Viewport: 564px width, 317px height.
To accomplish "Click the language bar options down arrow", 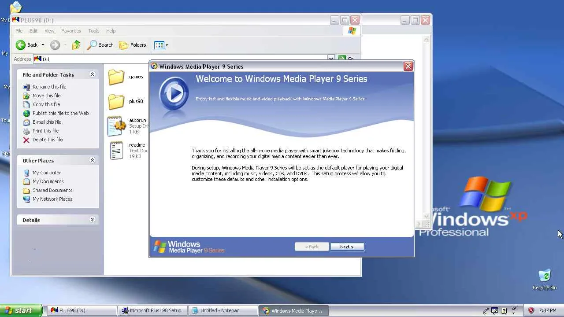I will coord(514,313).
